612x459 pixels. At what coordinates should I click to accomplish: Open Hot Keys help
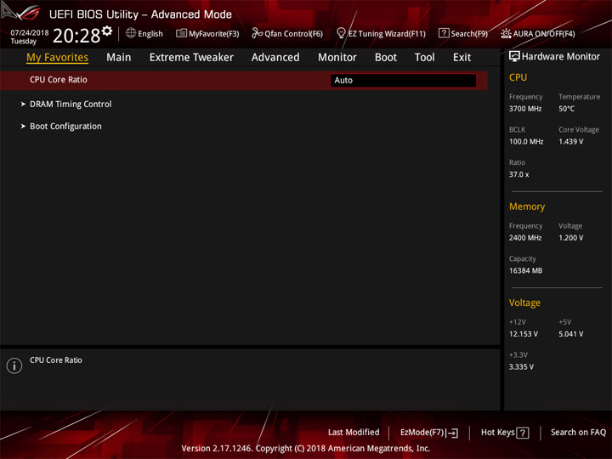(497, 433)
